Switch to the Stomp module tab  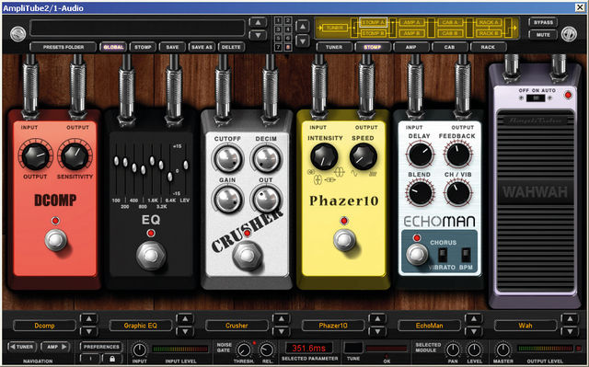pos(372,47)
